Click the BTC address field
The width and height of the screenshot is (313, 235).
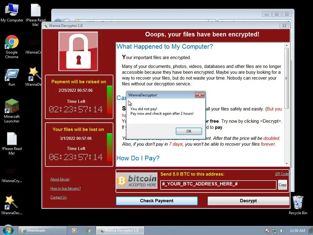click(x=218, y=185)
